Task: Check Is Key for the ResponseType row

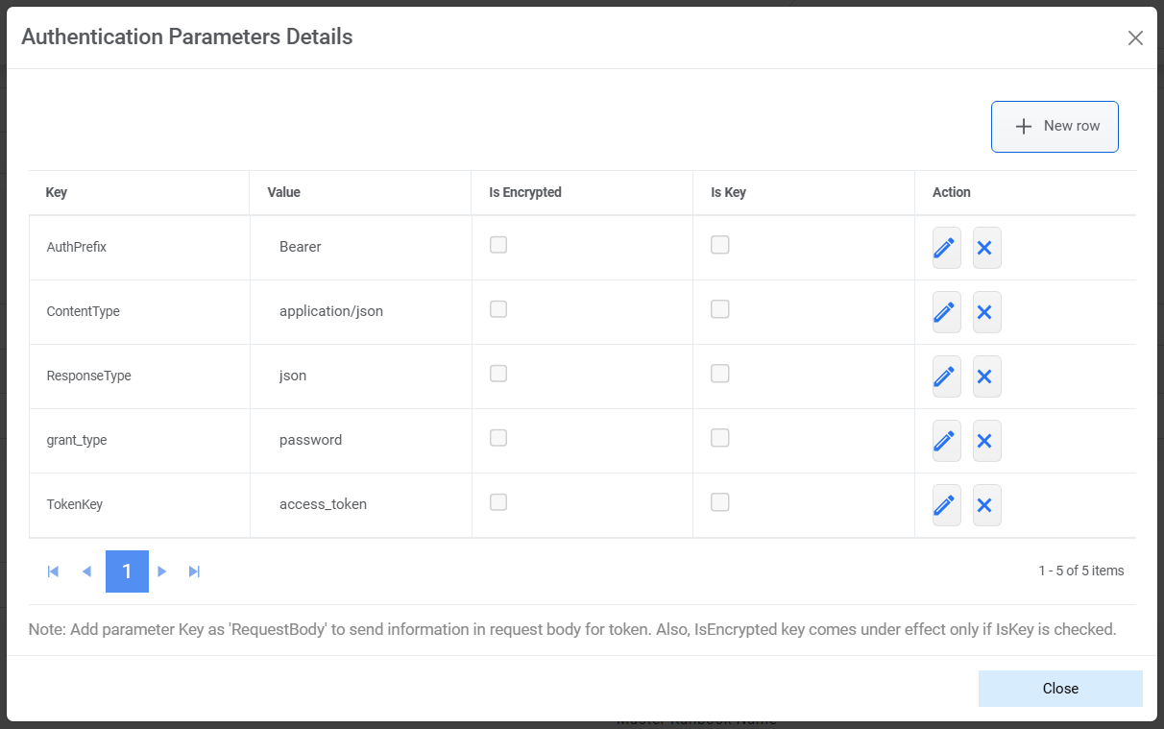Action: pos(719,373)
